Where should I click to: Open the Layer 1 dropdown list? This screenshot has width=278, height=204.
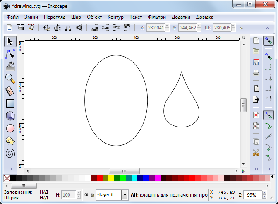tap(125, 194)
